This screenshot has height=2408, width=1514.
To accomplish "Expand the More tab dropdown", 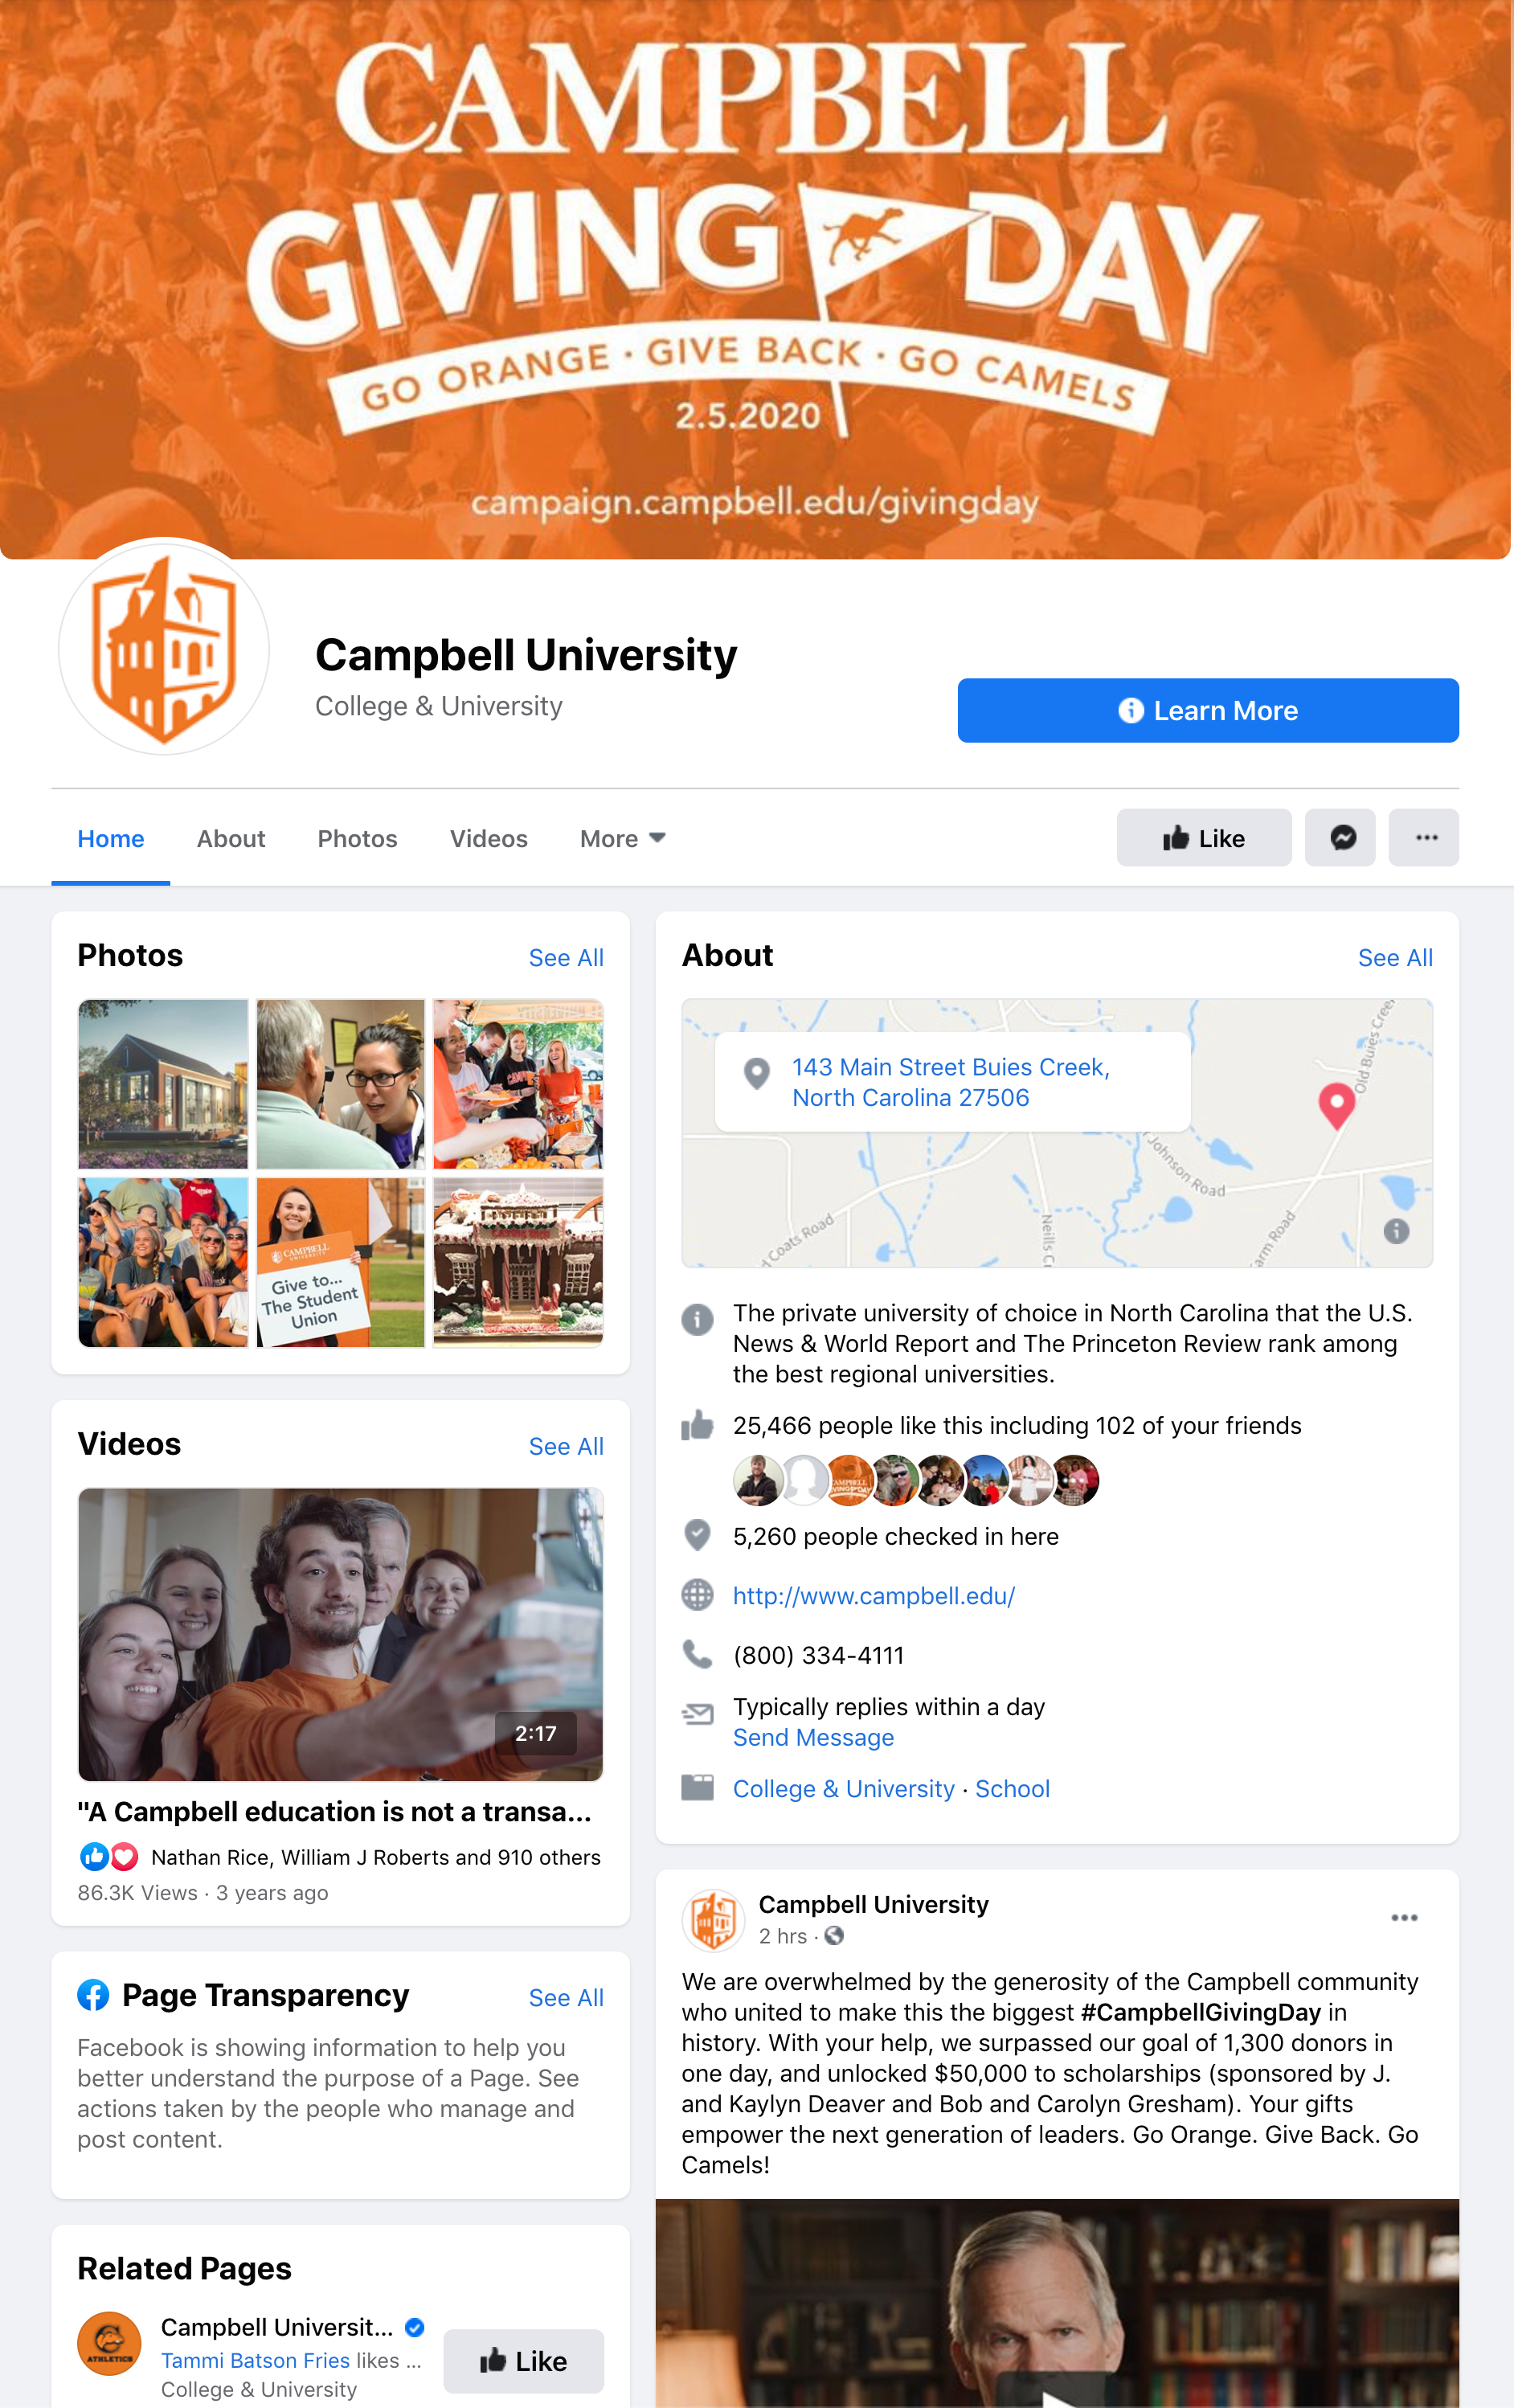I will [x=622, y=838].
